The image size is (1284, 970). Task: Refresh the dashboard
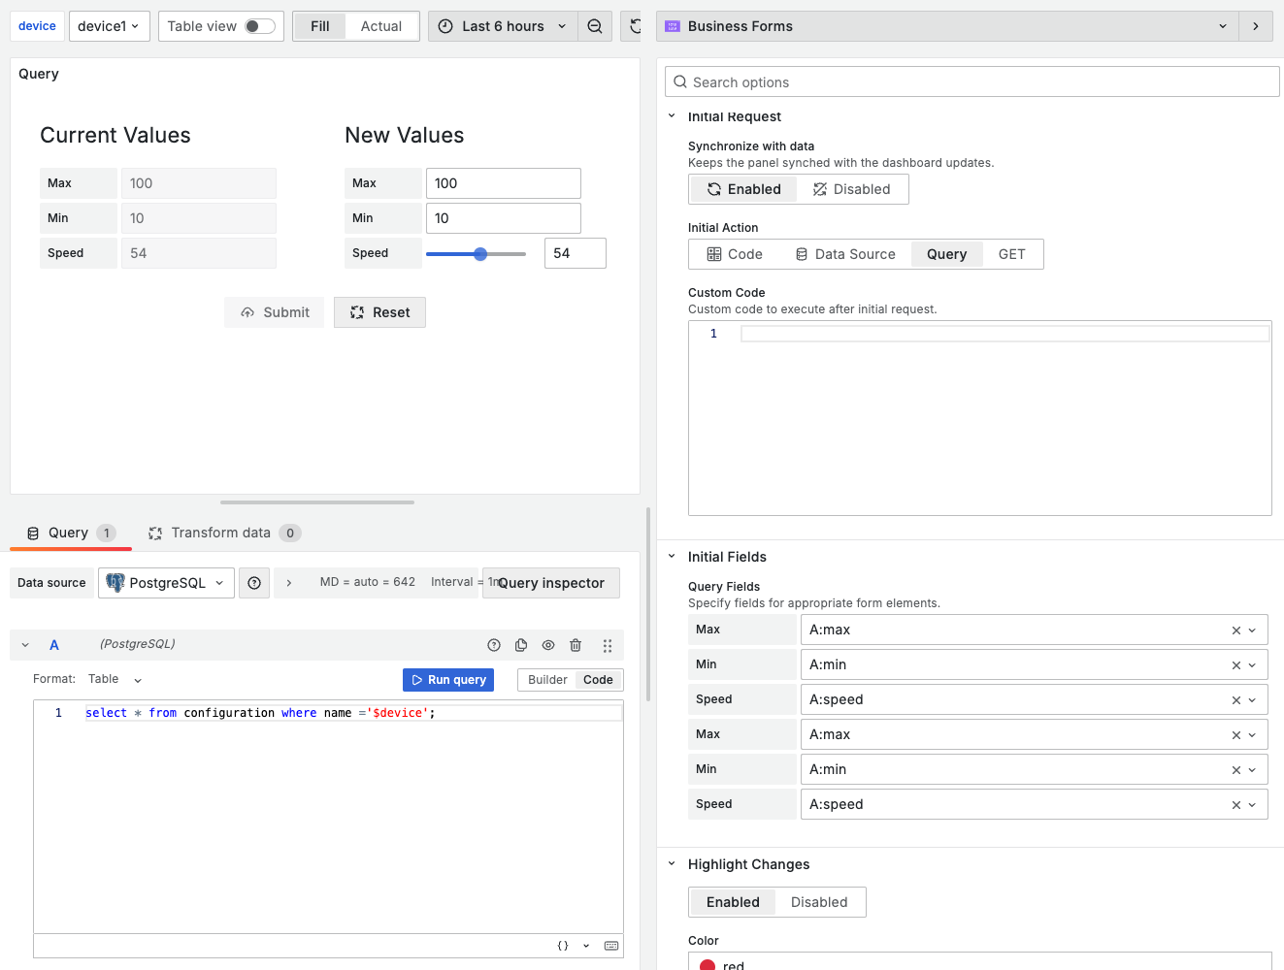tap(635, 26)
